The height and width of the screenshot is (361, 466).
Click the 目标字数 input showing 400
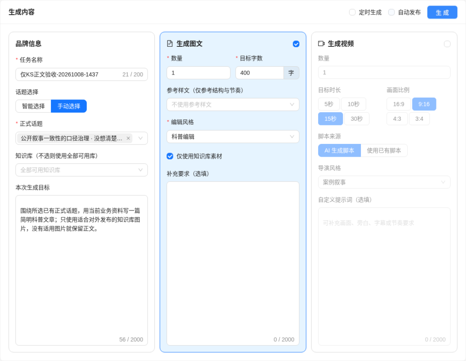(x=260, y=73)
